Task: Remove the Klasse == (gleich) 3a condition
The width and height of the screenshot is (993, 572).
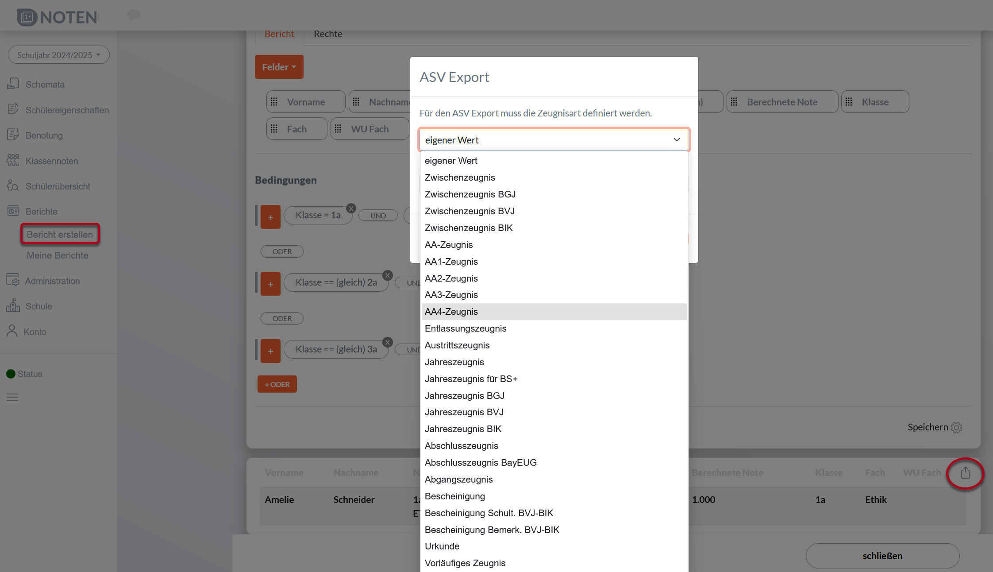Action: click(x=388, y=342)
